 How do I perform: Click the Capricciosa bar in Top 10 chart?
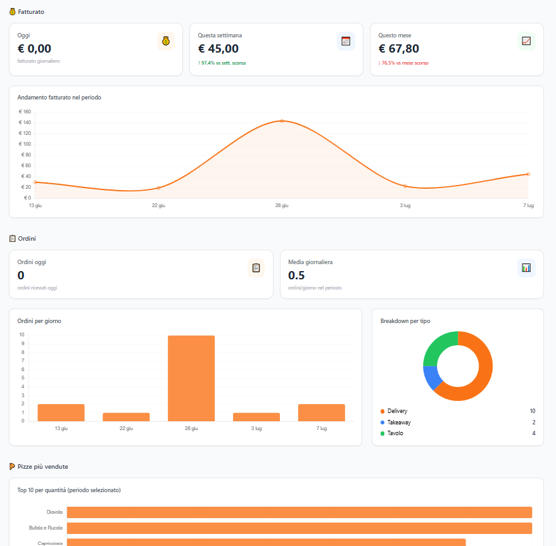(x=267, y=542)
